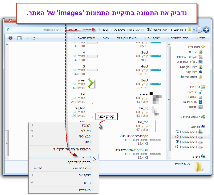Open the Help question mark icon
Viewport: 214px width, 195px height.
coord(10,38)
